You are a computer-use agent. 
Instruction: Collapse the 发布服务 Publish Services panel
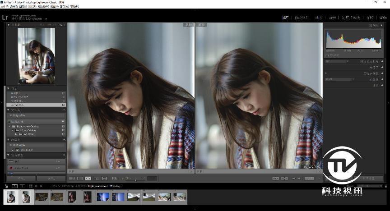(9, 155)
